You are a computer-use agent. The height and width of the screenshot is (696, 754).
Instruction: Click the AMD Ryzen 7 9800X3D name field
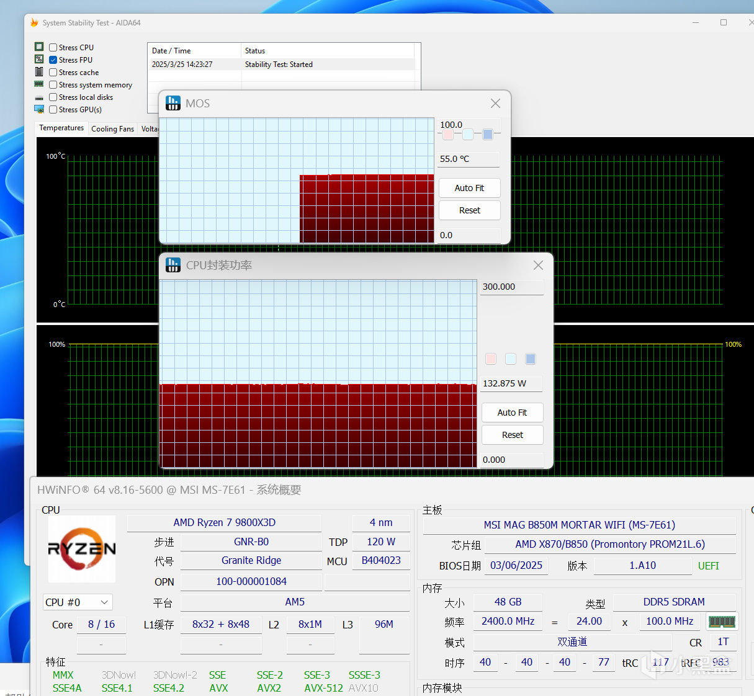point(225,523)
